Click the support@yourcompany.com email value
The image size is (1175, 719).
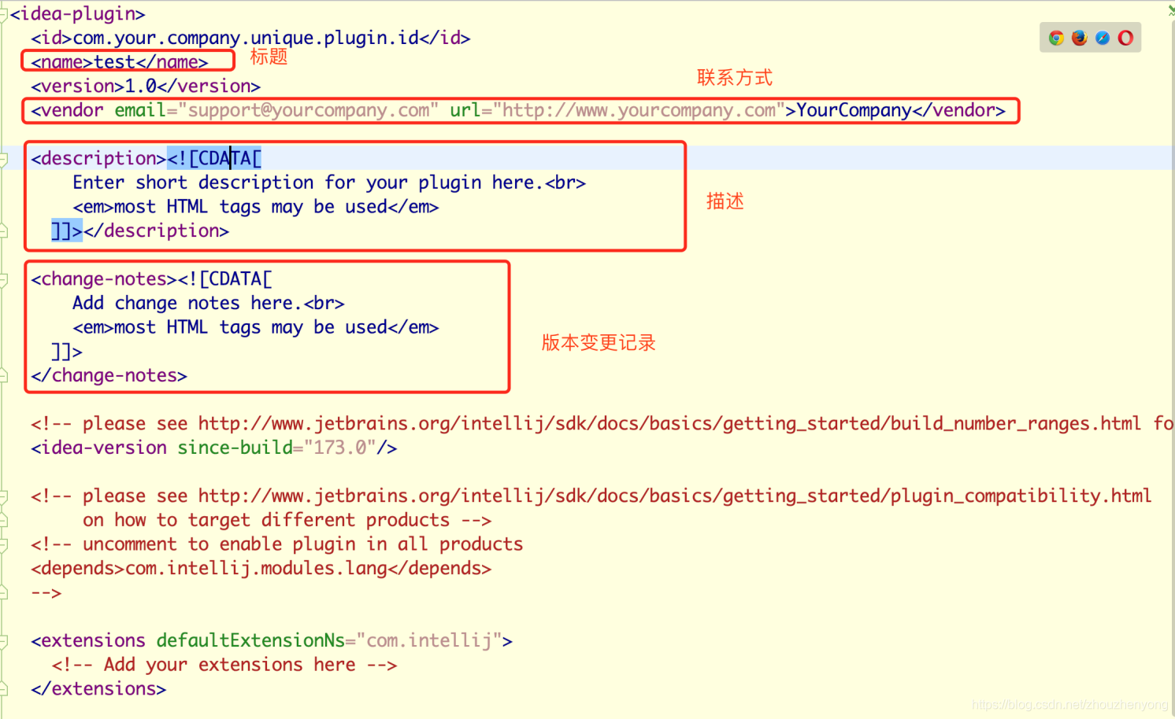[309, 110]
